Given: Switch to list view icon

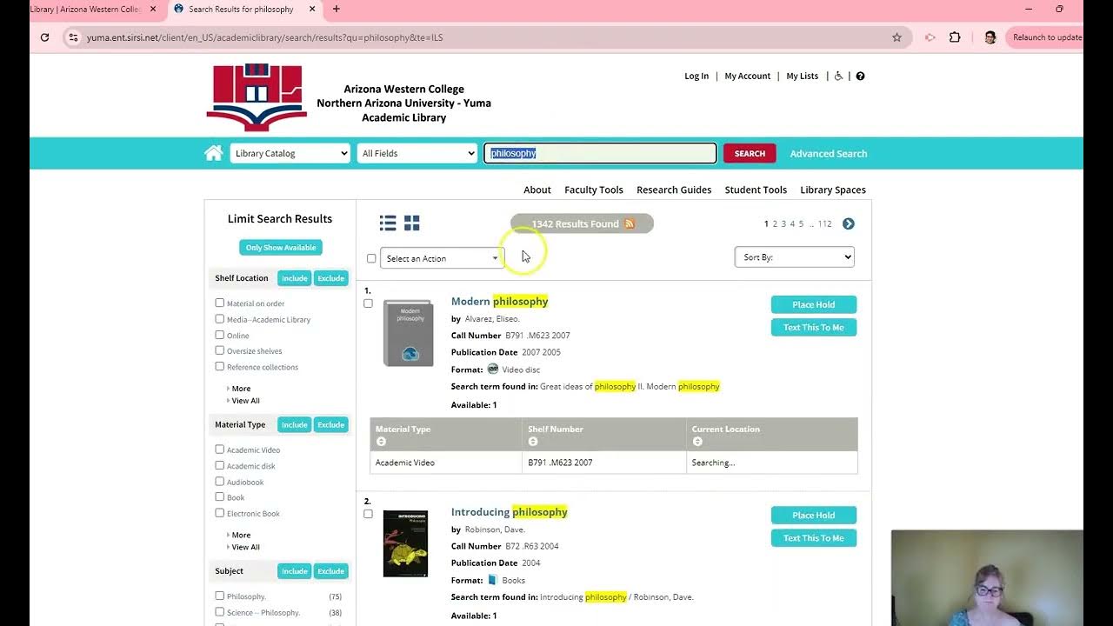Looking at the screenshot, I should tap(388, 223).
